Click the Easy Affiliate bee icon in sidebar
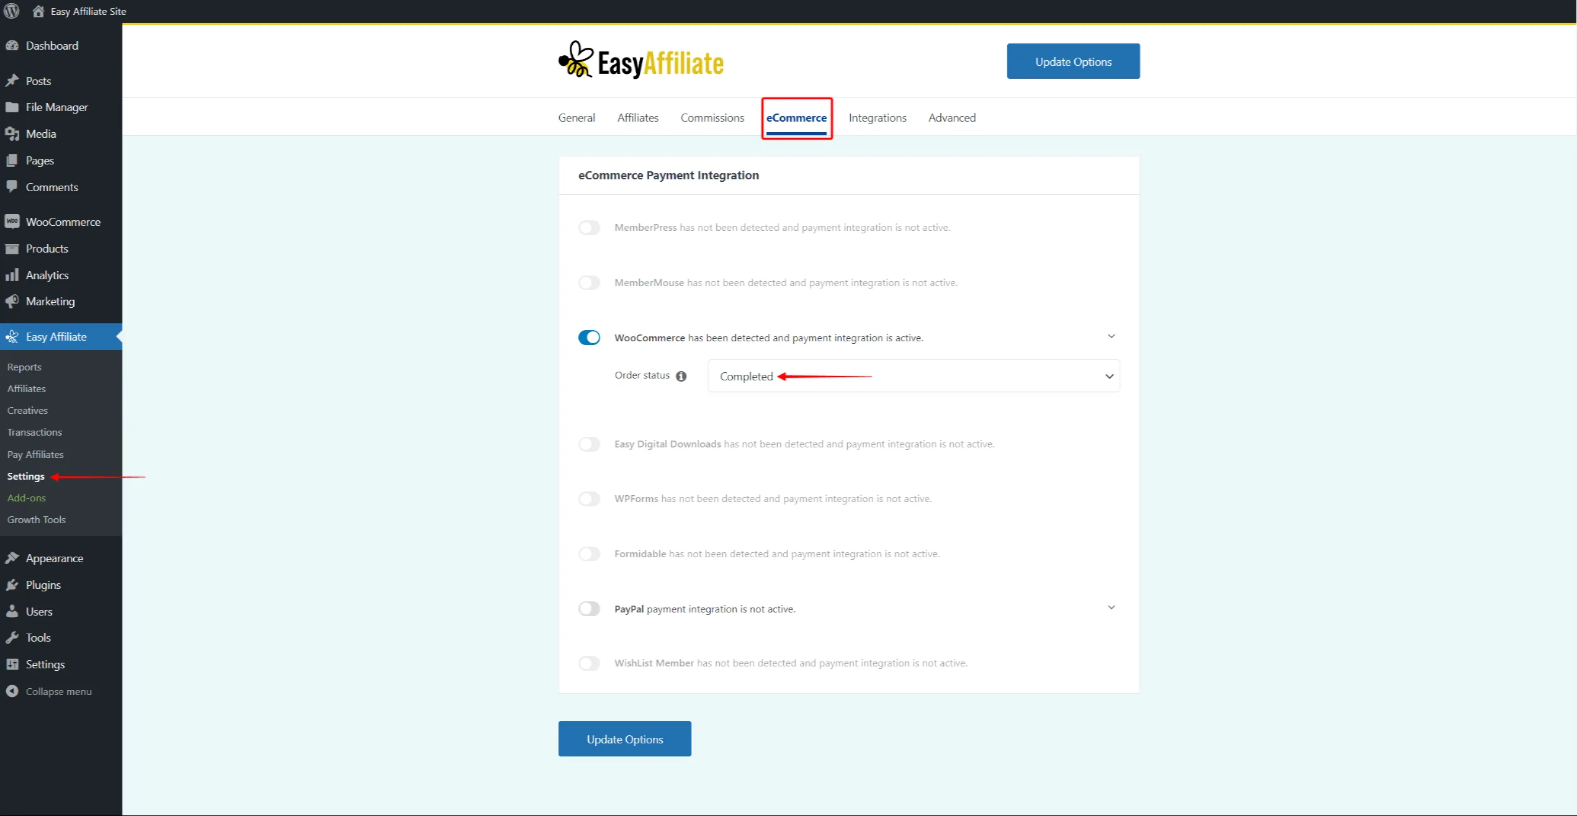The width and height of the screenshot is (1577, 816). [x=12, y=336]
